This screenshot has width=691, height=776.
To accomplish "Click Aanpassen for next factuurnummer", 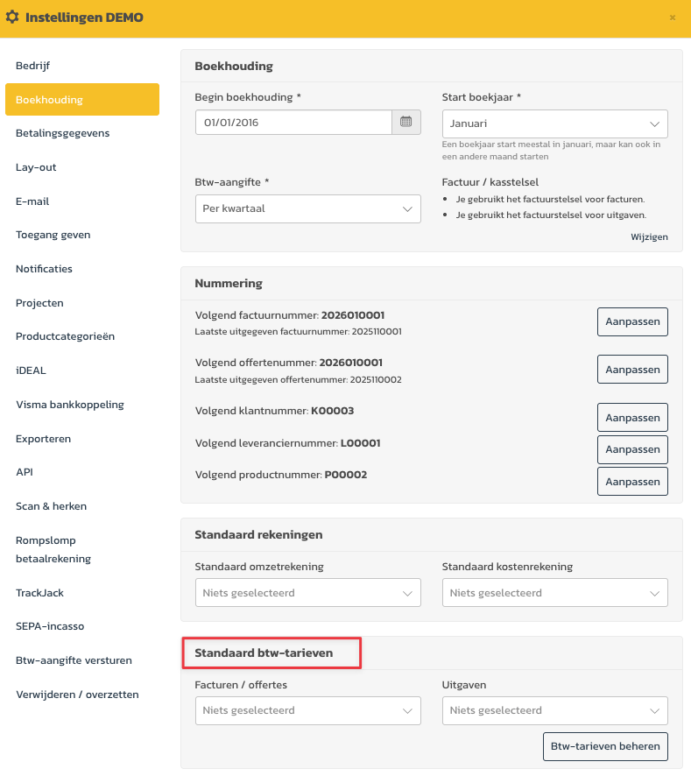I will [x=632, y=321].
